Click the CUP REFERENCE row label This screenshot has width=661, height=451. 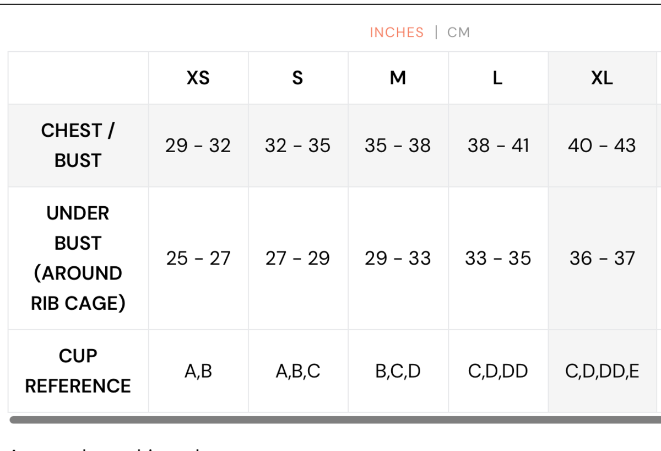point(78,371)
